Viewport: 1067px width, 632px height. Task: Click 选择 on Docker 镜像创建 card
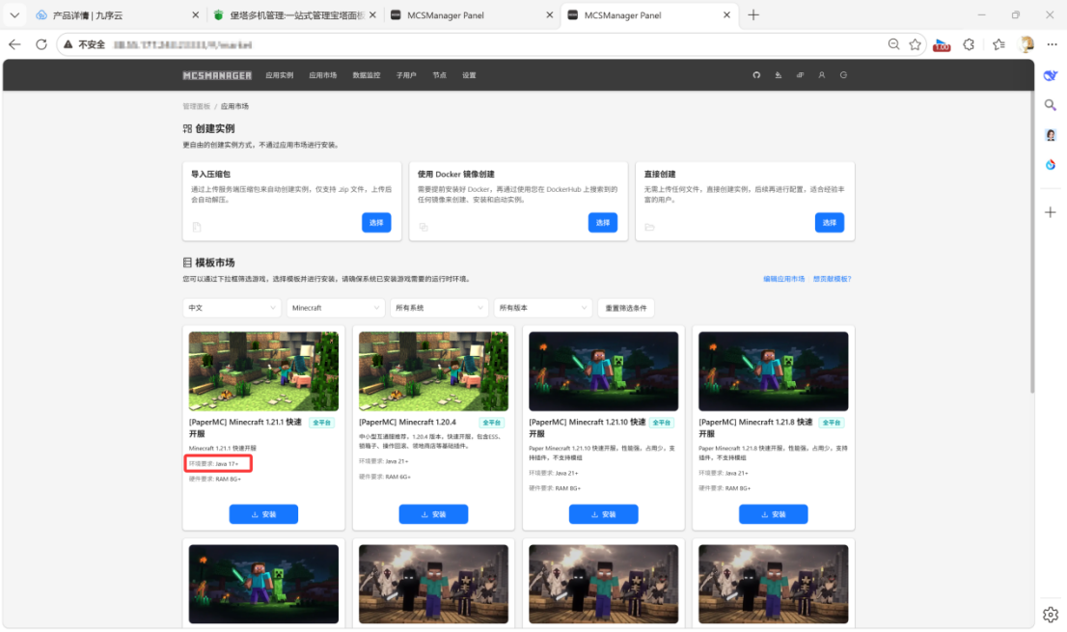point(603,223)
